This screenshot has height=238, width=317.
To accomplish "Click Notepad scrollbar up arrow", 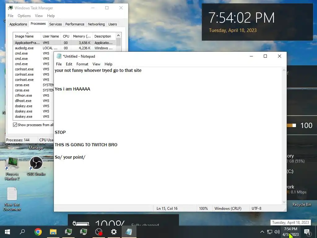I will click(284, 70).
